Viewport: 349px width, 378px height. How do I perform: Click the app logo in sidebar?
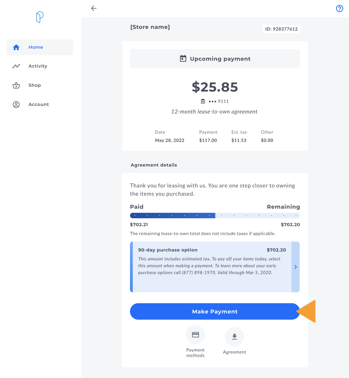pyautogui.click(x=40, y=17)
